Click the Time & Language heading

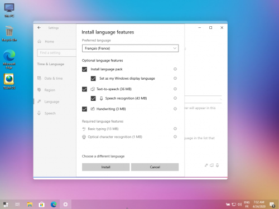[x=51, y=64]
